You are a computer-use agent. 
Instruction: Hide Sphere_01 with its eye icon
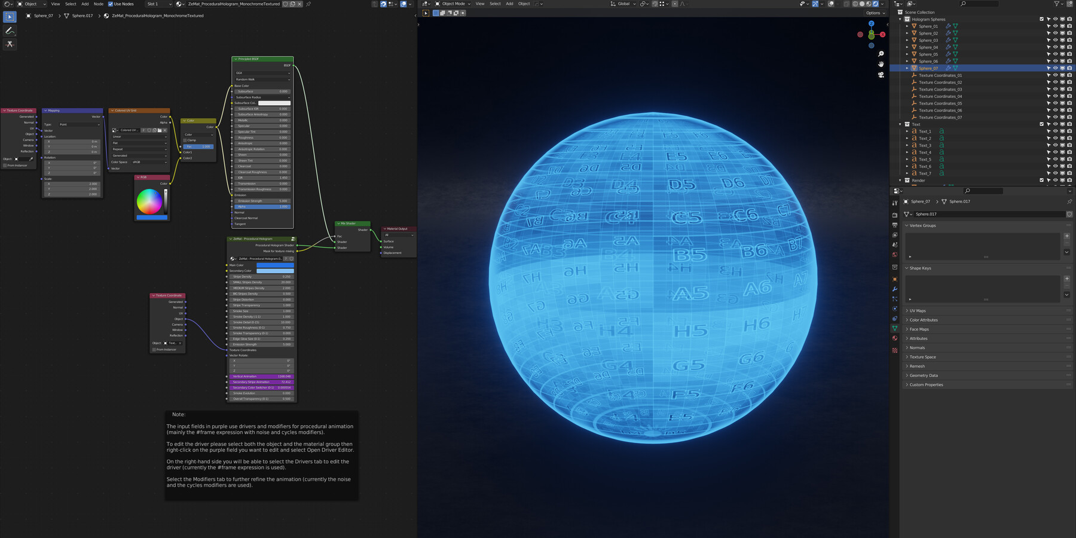point(1056,26)
